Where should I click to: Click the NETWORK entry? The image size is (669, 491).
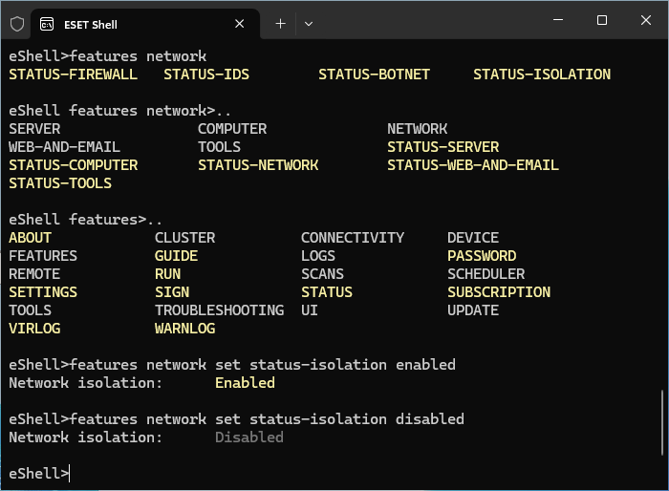(418, 129)
